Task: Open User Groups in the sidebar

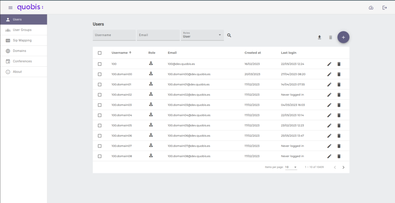Action: 22,30
